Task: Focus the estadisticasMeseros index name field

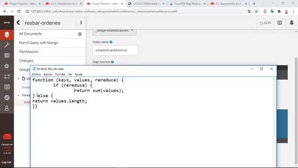Action: pyautogui.click(x=115, y=50)
